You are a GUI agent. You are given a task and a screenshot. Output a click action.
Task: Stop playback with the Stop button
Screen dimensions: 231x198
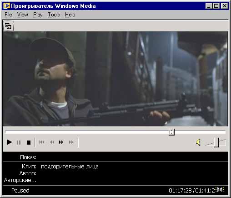(x=29, y=142)
